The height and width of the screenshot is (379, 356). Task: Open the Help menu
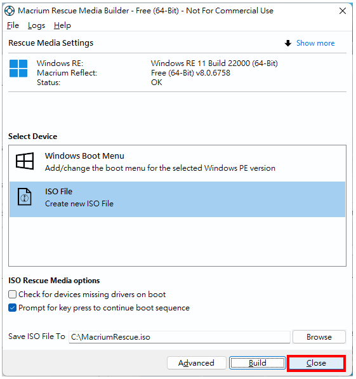pyautogui.click(x=62, y=25)
